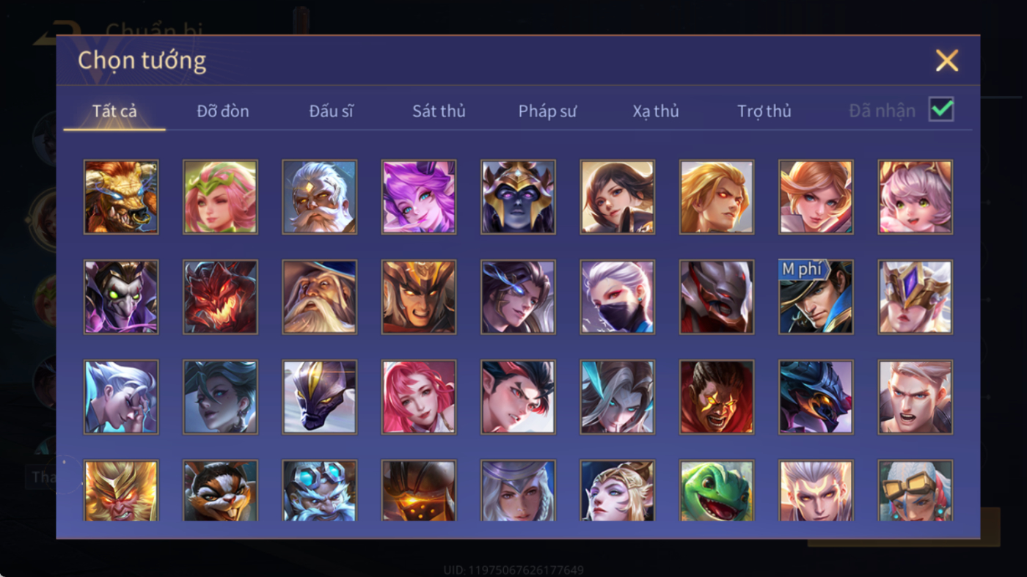Screen dimensions: 1027x577
Task: Show the Sát thủ heroes tab
Action: pos(439,111)
